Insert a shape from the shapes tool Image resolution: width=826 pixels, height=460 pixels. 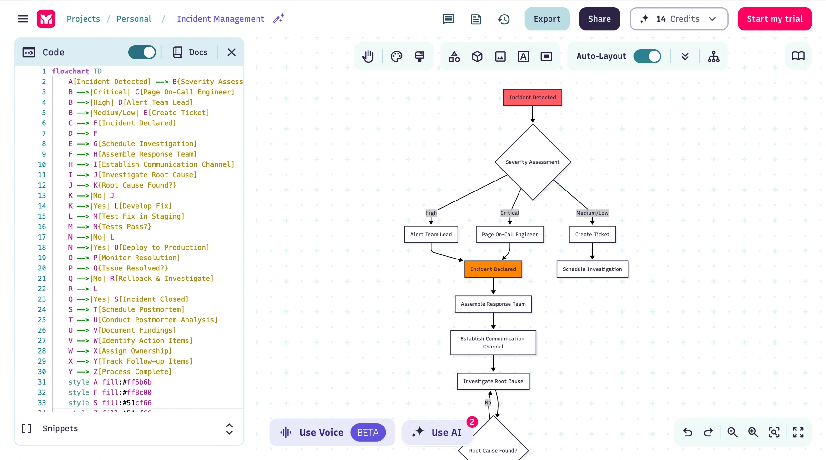click(x=454, y=56)
